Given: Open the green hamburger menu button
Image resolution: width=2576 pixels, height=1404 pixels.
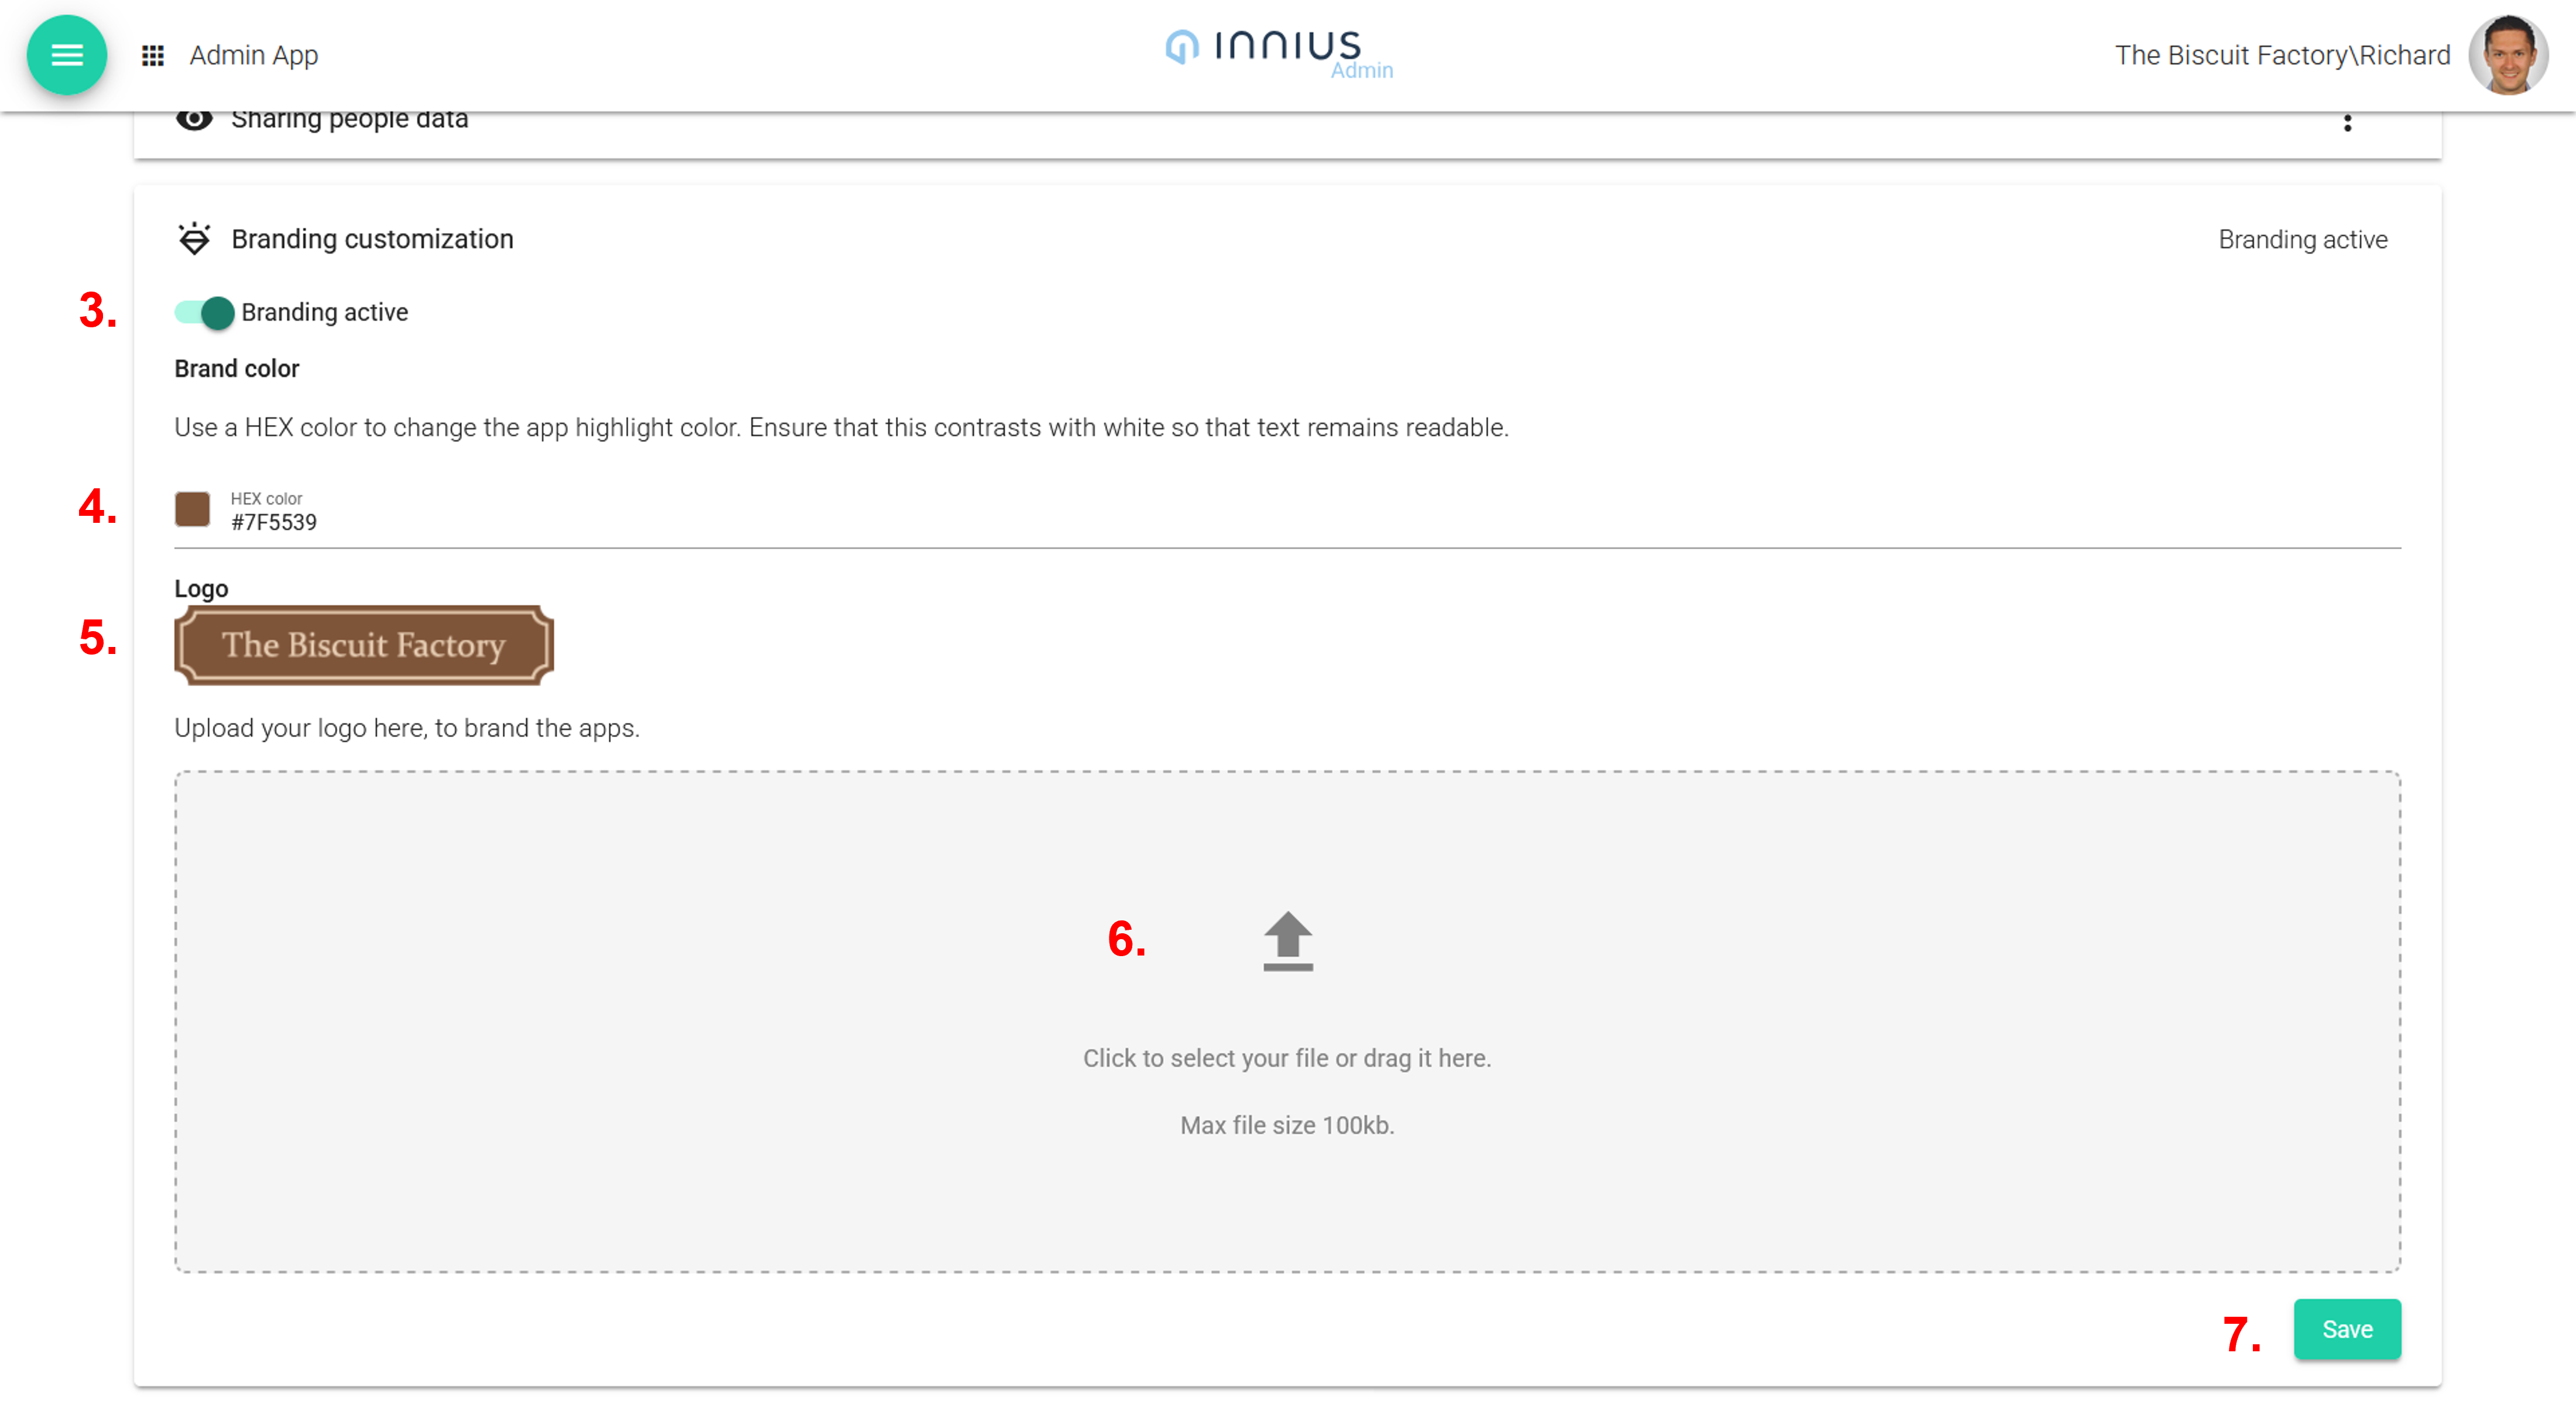Looking at the screenshot, I should click(x=67, y=55).
